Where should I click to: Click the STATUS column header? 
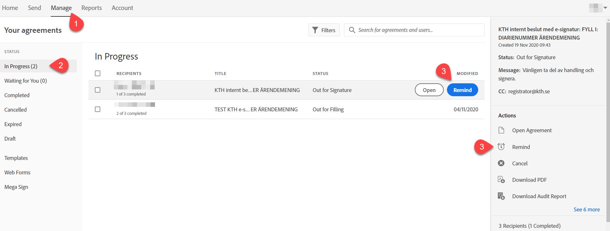coord(320,73)
